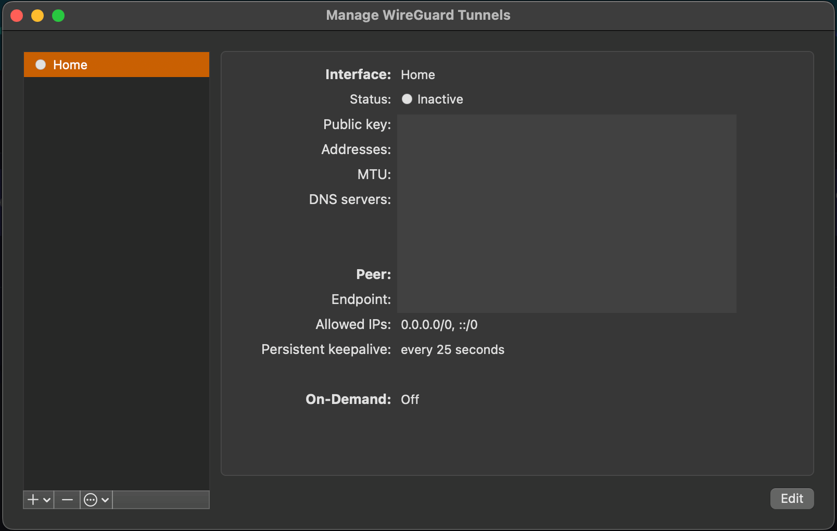Image resolution: width=837 pixels, height=531 pixels.
Task: Select the 'every 25 seconds' keepalive value
Action: point(452,350)
